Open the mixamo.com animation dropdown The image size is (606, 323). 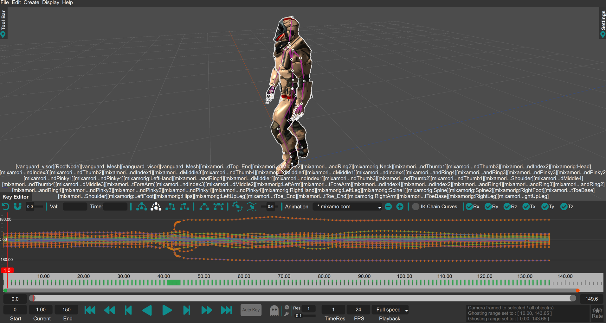(348, 207)
